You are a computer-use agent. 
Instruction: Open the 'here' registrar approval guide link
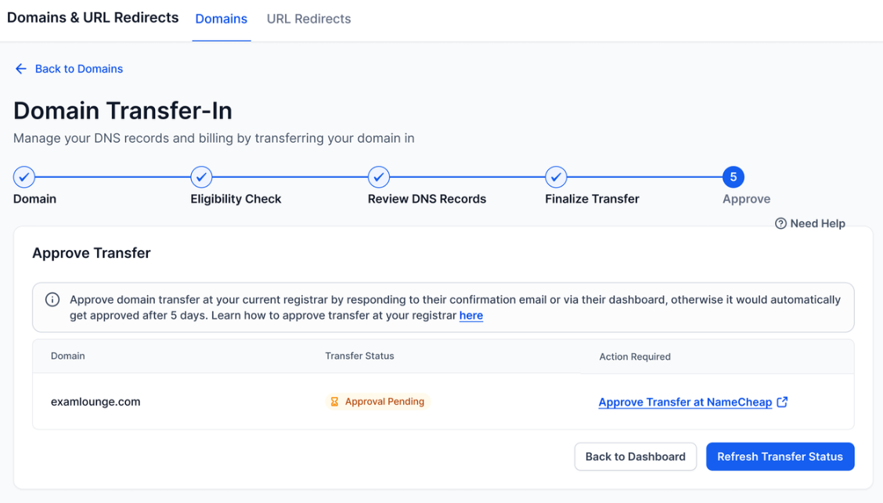coord(470,315)
